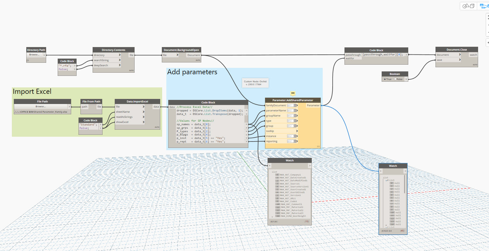Screen dimensions: 489x251
Task: Click the tooltip input port chevron
Action: (297, 131)
